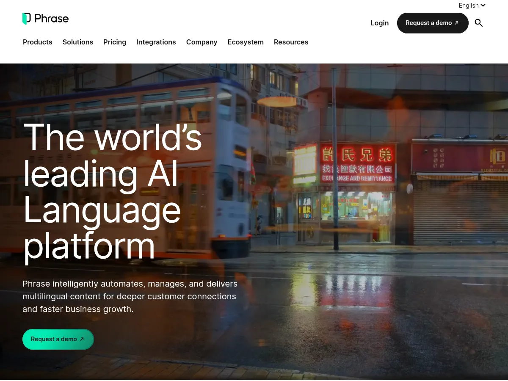508x381 pixels.
Task: Expand the Resources menu
Action: [x=291, y=42]
